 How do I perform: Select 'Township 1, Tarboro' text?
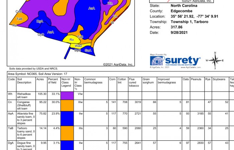190,22
